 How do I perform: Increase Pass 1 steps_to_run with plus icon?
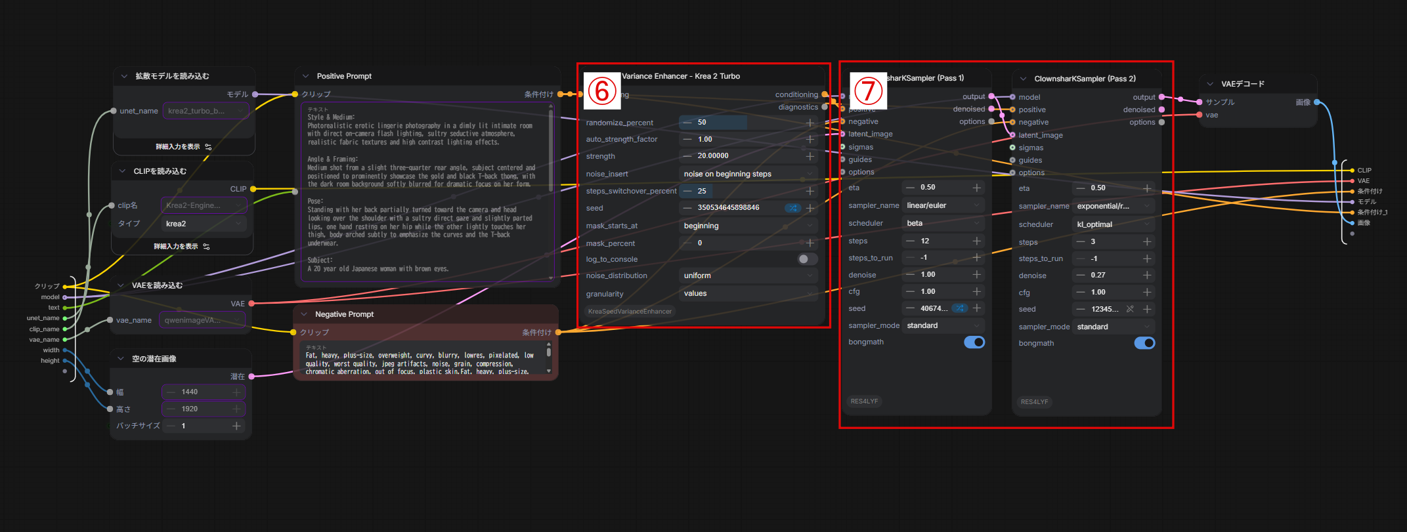pos(976,257)
